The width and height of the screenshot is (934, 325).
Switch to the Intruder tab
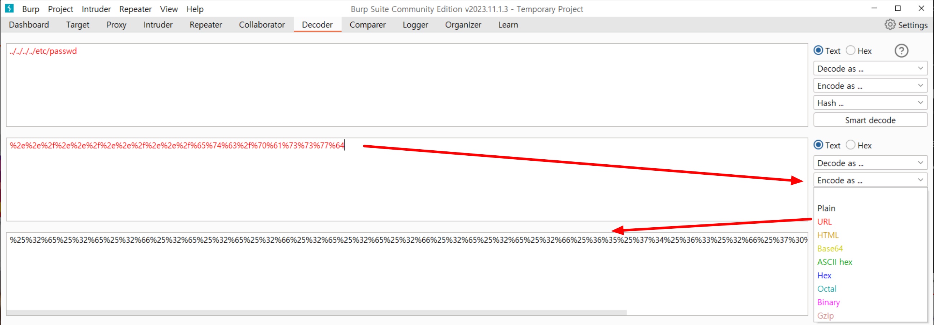(158, 25)
